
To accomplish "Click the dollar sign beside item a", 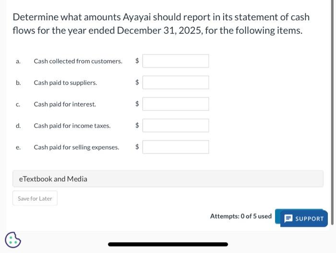I will (137, 61).
